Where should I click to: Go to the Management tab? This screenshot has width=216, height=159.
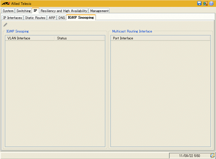pyautogui.click(x=99, y=11)
